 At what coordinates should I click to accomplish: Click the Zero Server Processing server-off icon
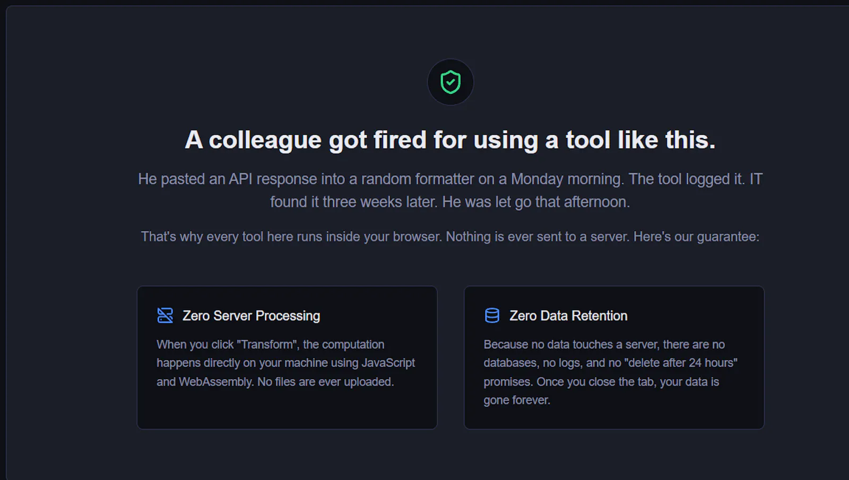coord(165,315)
